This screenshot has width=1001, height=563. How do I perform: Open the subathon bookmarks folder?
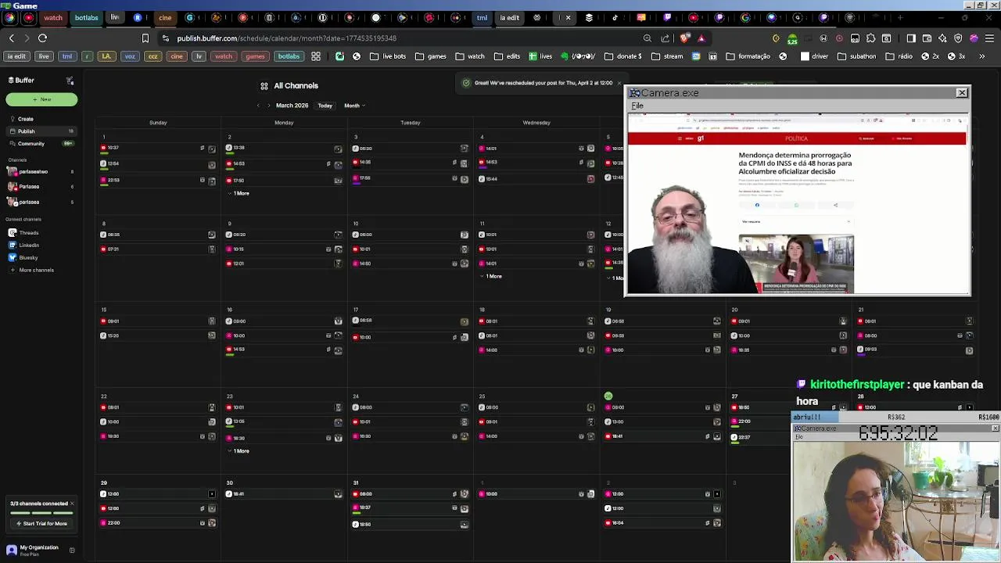point(857,56)
